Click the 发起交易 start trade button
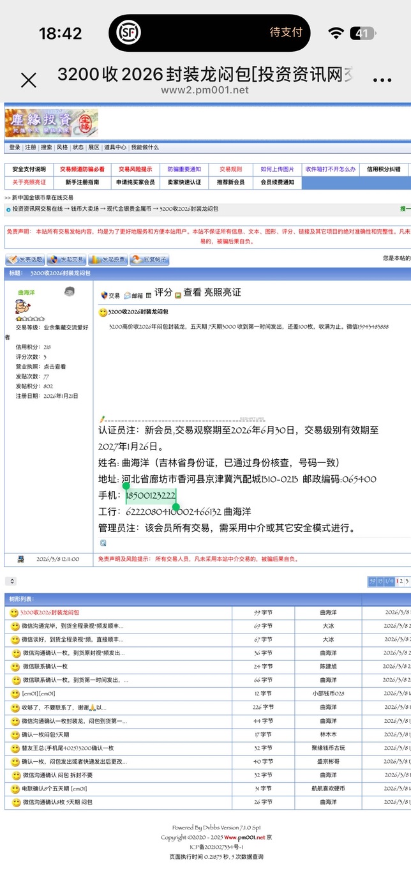The height and width of the screenshot is (894, 411). click(66, 259)
